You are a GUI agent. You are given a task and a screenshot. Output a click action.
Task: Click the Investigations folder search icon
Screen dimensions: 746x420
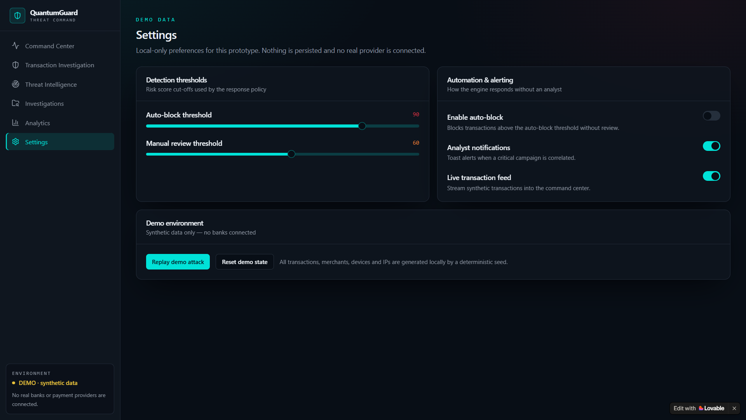click(x=16, y=103)
